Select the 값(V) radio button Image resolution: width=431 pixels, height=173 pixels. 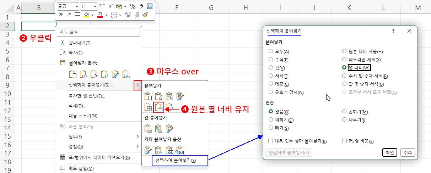click(x=271, y=68)
